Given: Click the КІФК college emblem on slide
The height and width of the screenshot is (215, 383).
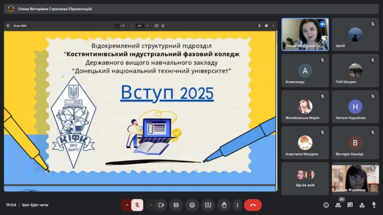Looking at the screenshot, I should tap(73, 122).
